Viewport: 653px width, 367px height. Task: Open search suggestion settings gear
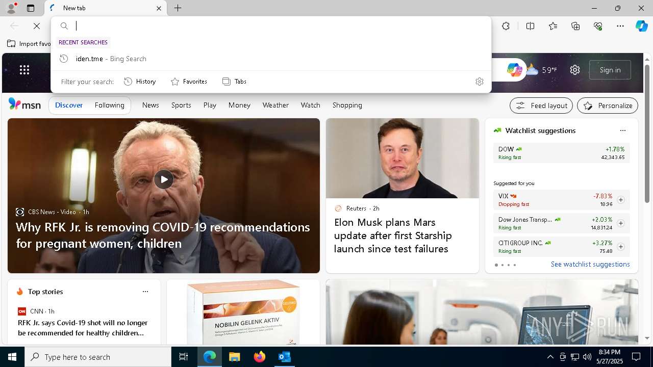[x=479, y=82]
